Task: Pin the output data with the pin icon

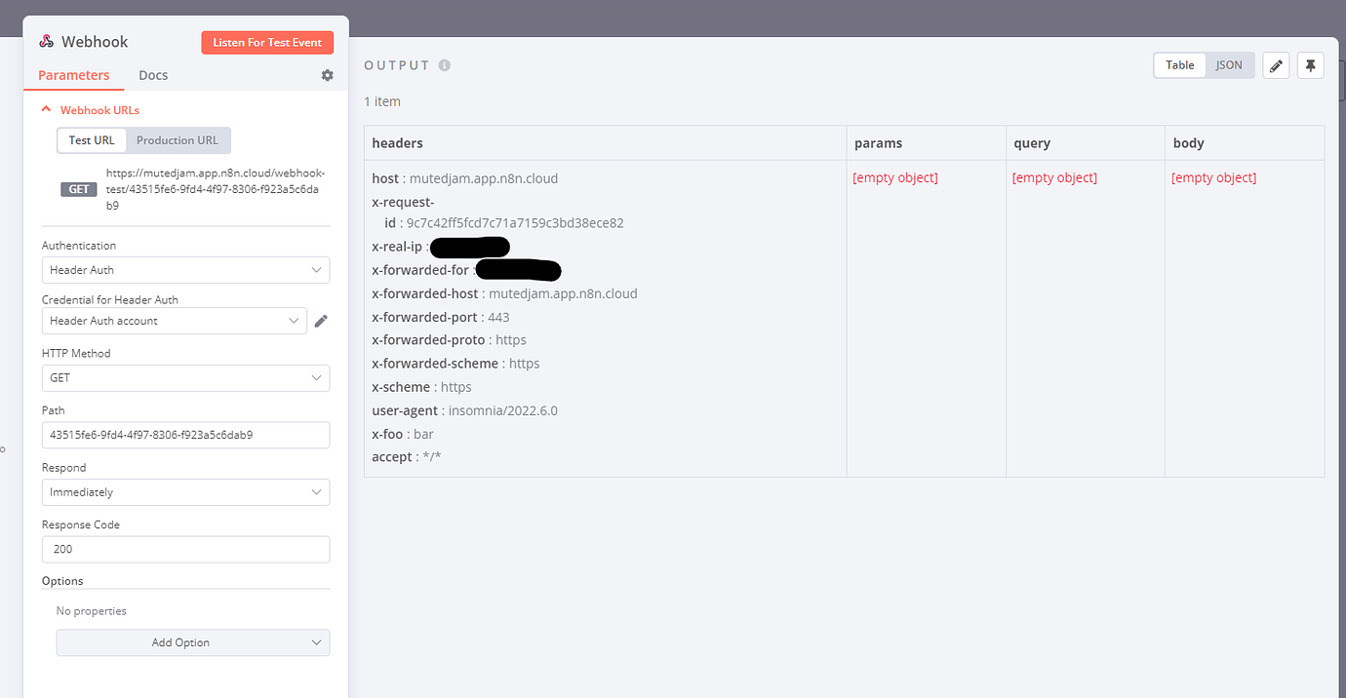Action: [x=1310, y=65]
